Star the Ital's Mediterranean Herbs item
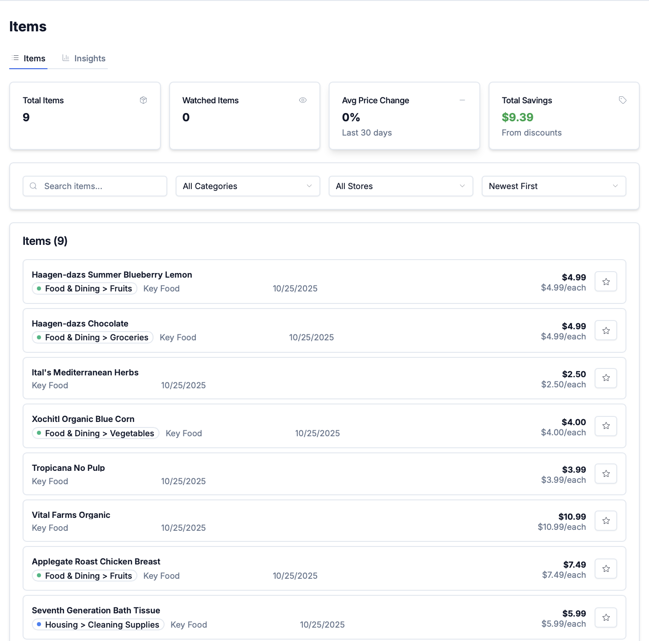This screenshot has width=649, height=641. tap(606, 378)
